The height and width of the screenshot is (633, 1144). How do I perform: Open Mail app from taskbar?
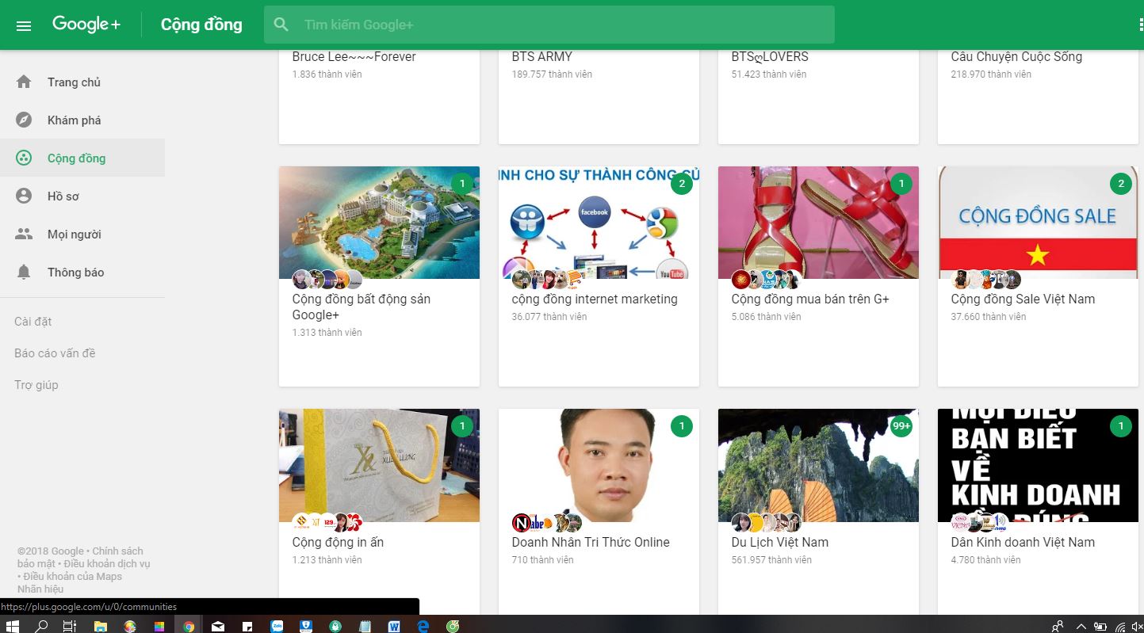tap(218, 626)
